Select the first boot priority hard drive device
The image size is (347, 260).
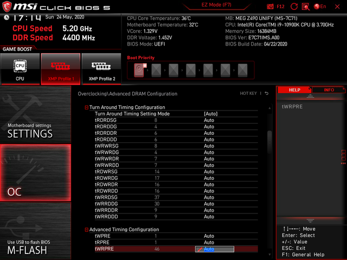pyautogui.click(x=139, y=70)
